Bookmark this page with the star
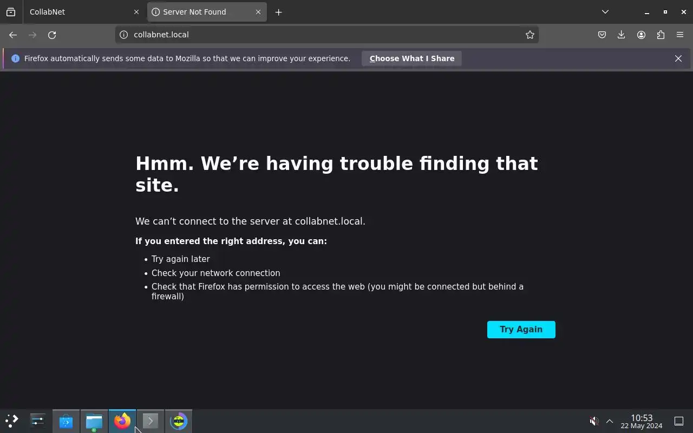Viewport: 693px width, 433px height. coord(530,35)
